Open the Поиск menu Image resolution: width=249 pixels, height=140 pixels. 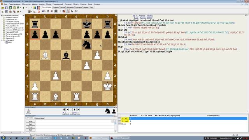pyautogui.click(x=48, y=4)
